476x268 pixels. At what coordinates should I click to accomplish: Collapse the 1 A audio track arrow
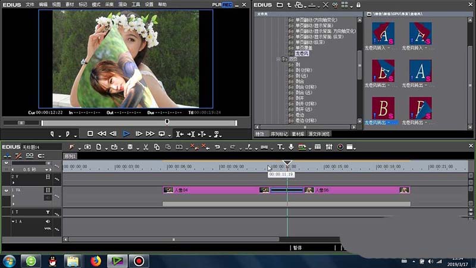click(x=13, y=222)
